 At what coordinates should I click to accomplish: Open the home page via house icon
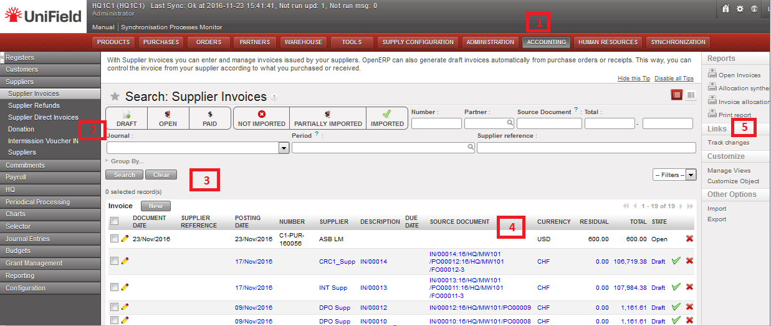coord(726,9)
